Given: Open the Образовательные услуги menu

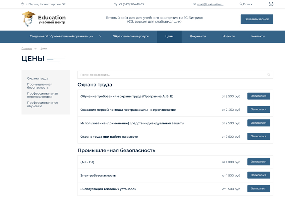Looking at the screenshot, I should (131, 36).
